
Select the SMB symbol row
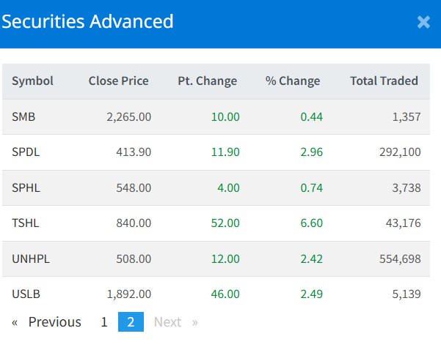(x=23, y=116)
